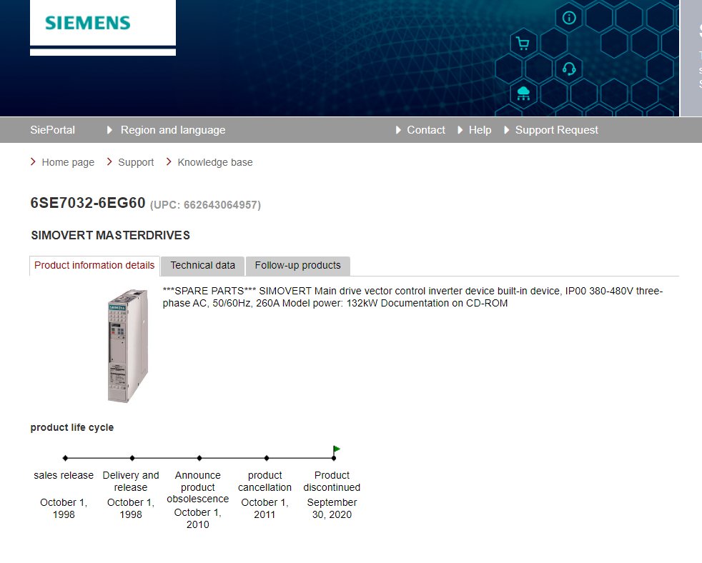Click the headset support icon
The width and height of the screenshot is (702, 563).
tap(569, 69)
